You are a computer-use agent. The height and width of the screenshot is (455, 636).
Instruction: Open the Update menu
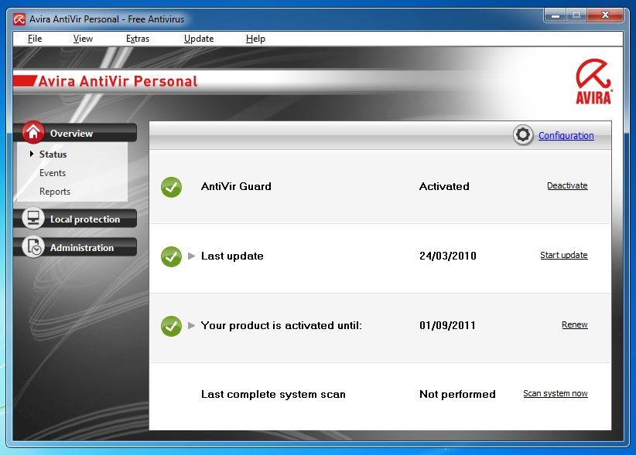(x=199, y=39)
